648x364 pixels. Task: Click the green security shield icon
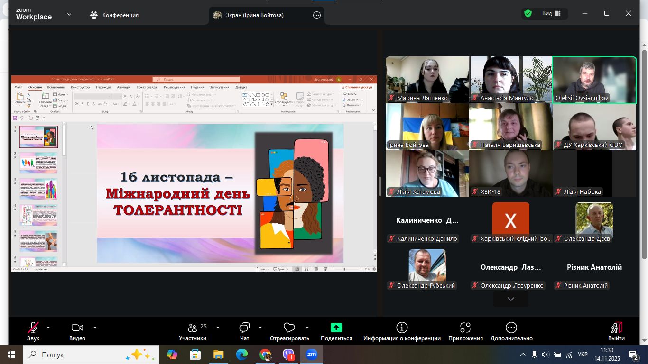[528, 14]
